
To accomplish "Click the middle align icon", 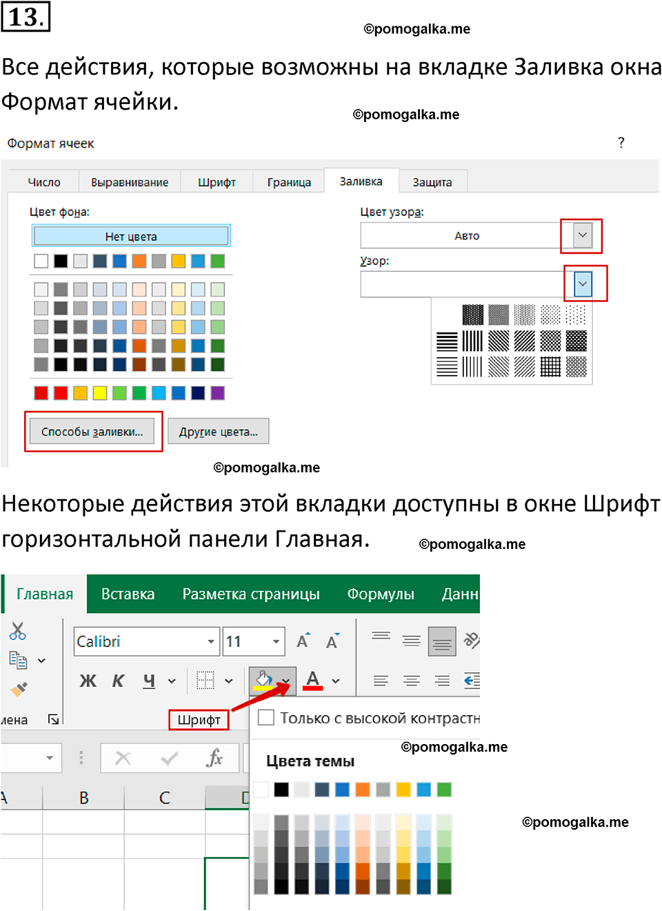I will [412, 641].
